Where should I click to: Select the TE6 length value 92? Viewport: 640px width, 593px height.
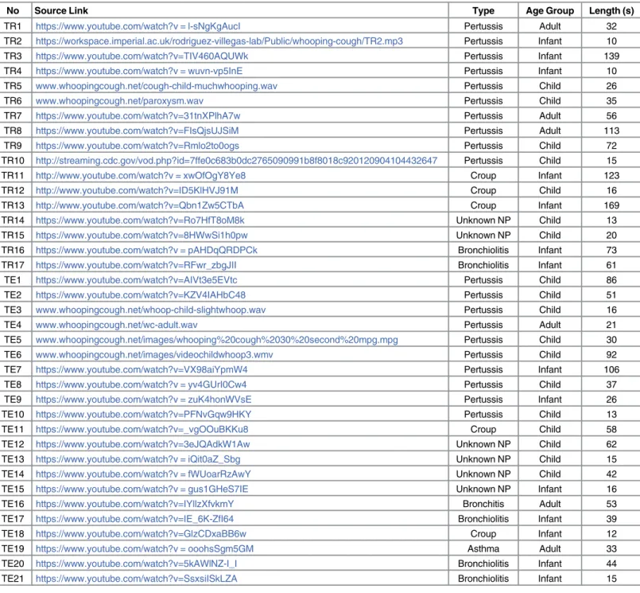(x=611, y=355)
